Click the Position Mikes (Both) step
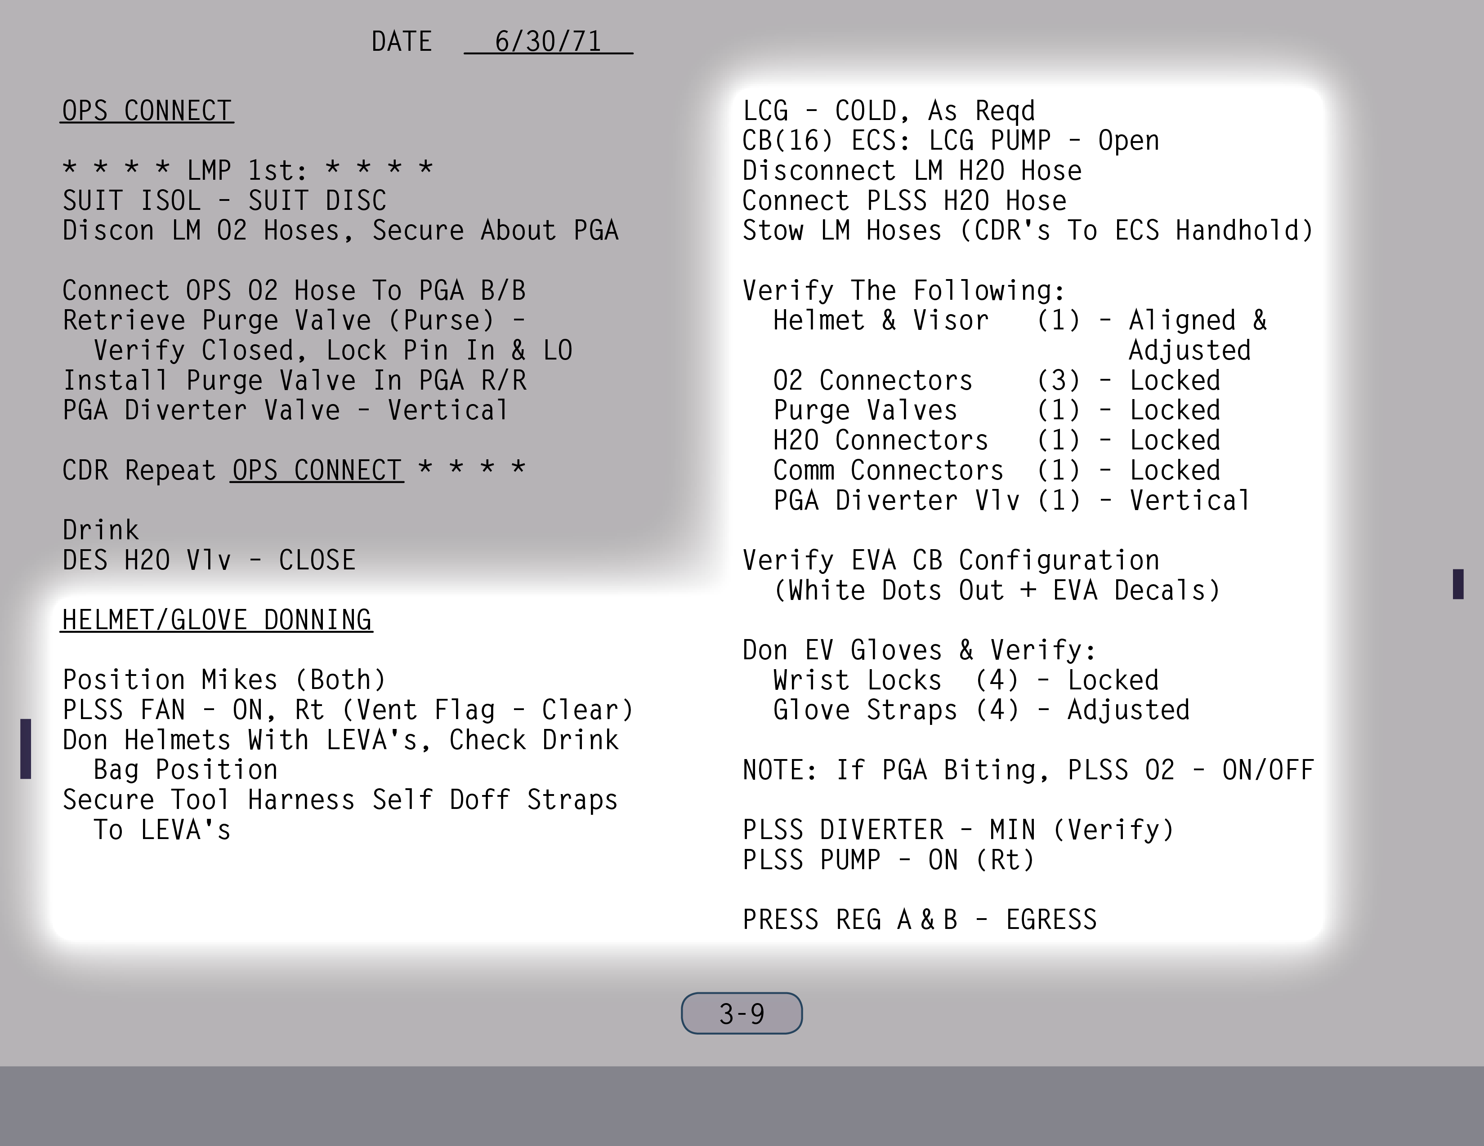 [x=224, y=680]
